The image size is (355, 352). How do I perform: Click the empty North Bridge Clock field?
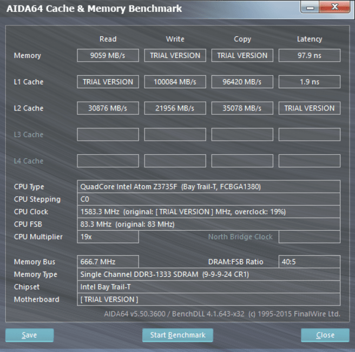click(x=309, y=237)
